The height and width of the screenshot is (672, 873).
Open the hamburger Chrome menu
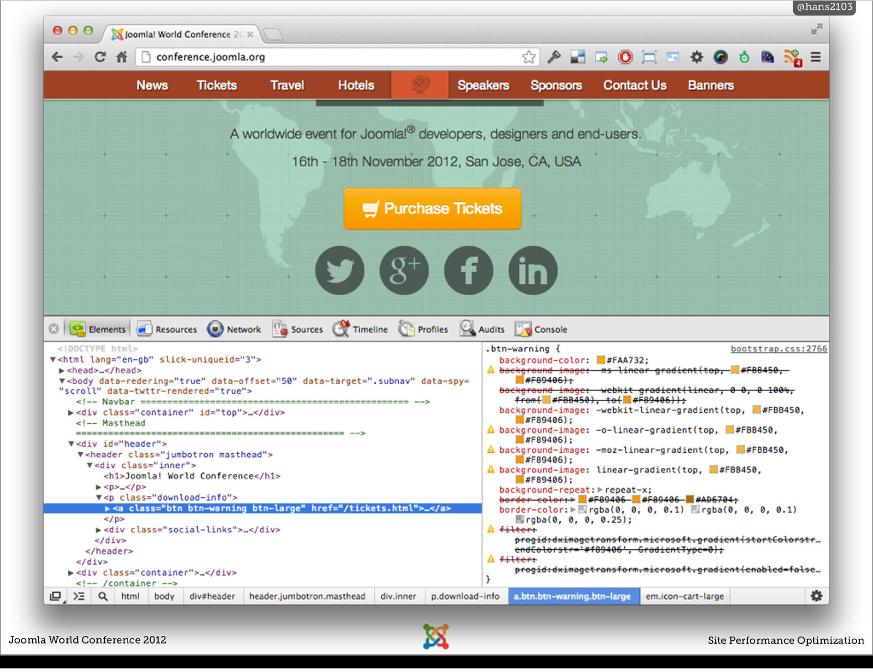click(x=816, y=57)
